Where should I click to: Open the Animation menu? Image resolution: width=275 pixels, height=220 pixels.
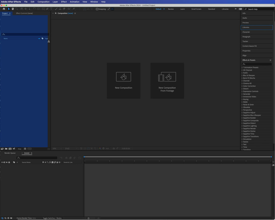[75, 2]
